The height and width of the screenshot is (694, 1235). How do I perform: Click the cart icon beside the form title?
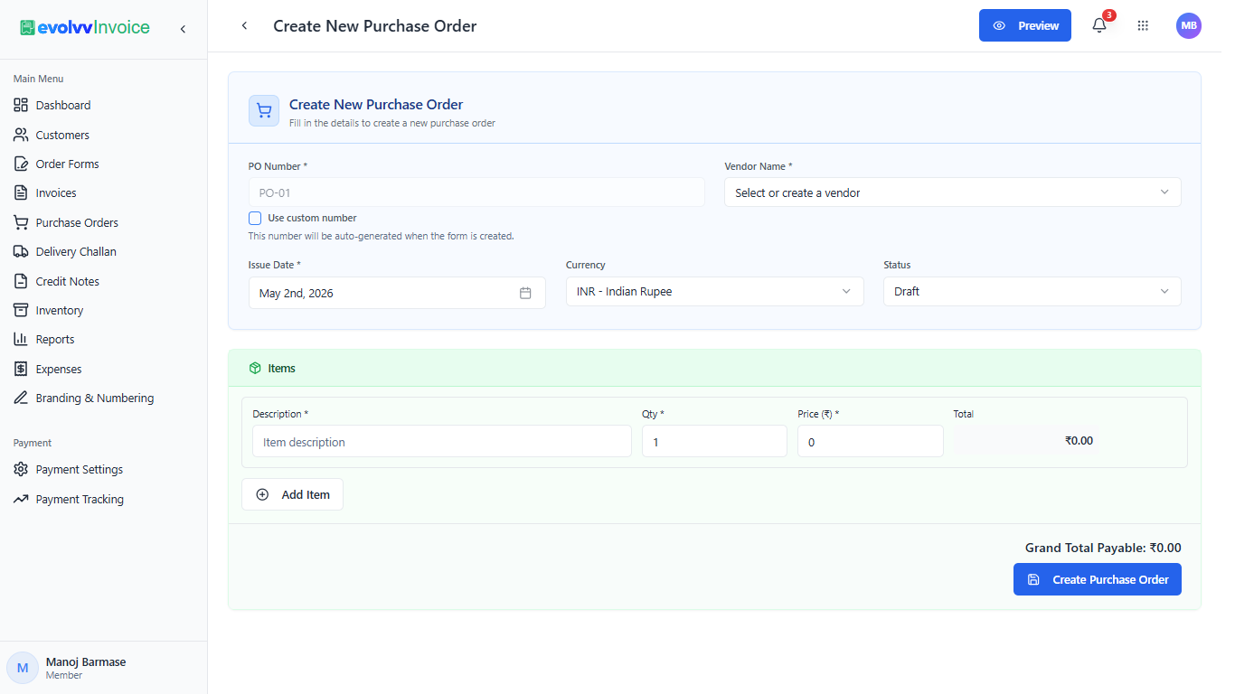click(264, 110)
